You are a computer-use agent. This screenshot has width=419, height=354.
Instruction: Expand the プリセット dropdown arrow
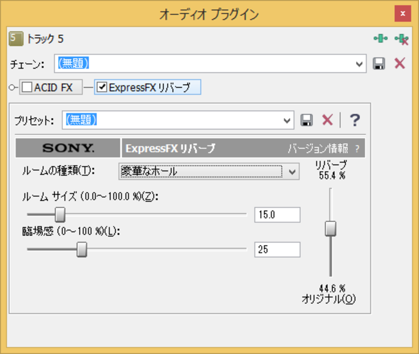click(x=287, y=121)
